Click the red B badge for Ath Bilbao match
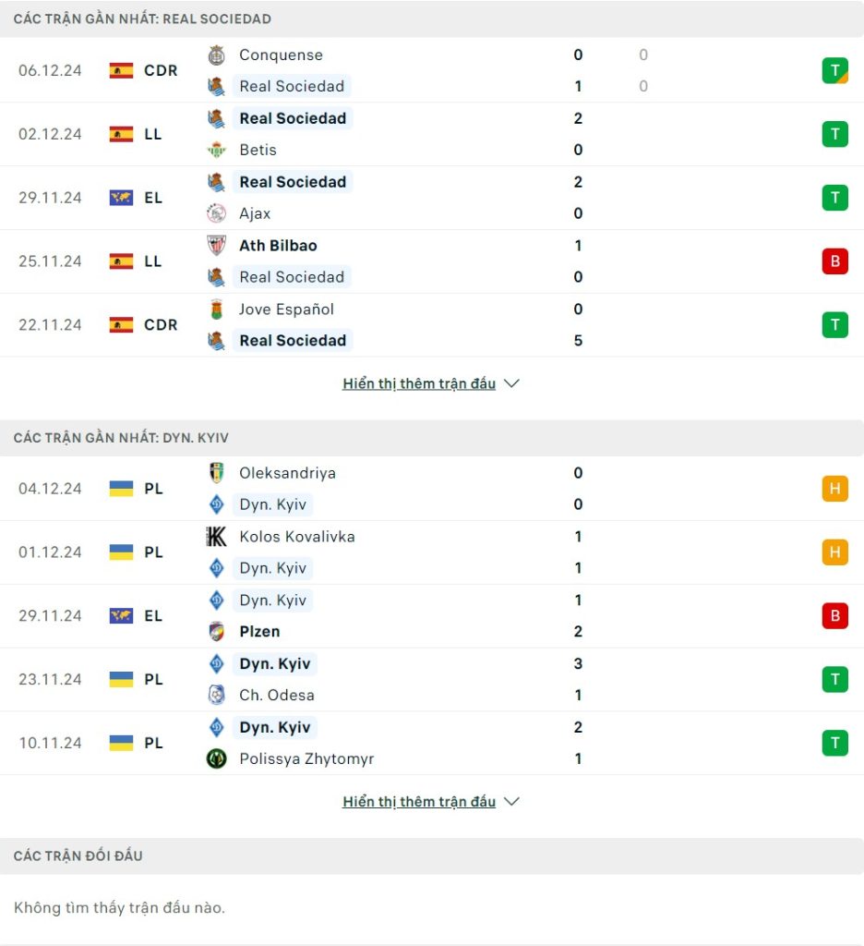This screenshot has height=946, width=864. (x=834, y=261)
